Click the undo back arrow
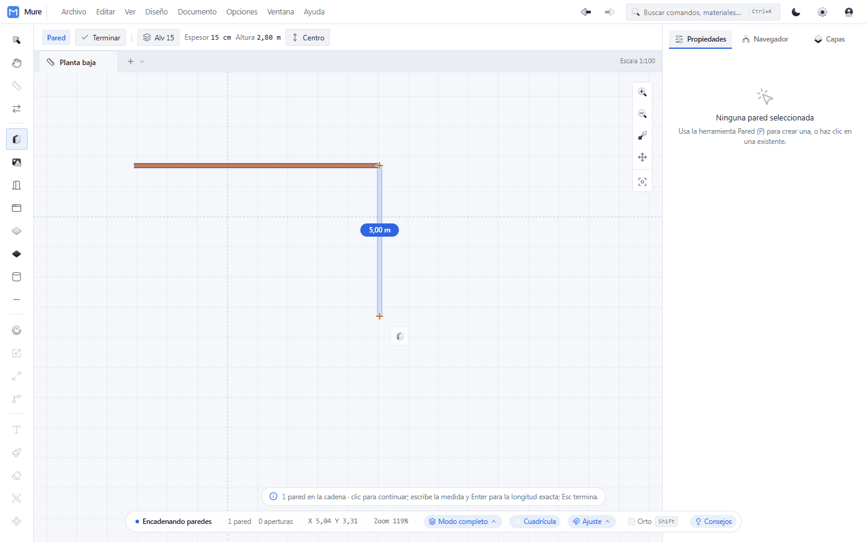The width and height of the screenshot is (867, 542). pyautogui.click(x=585, y=12)
